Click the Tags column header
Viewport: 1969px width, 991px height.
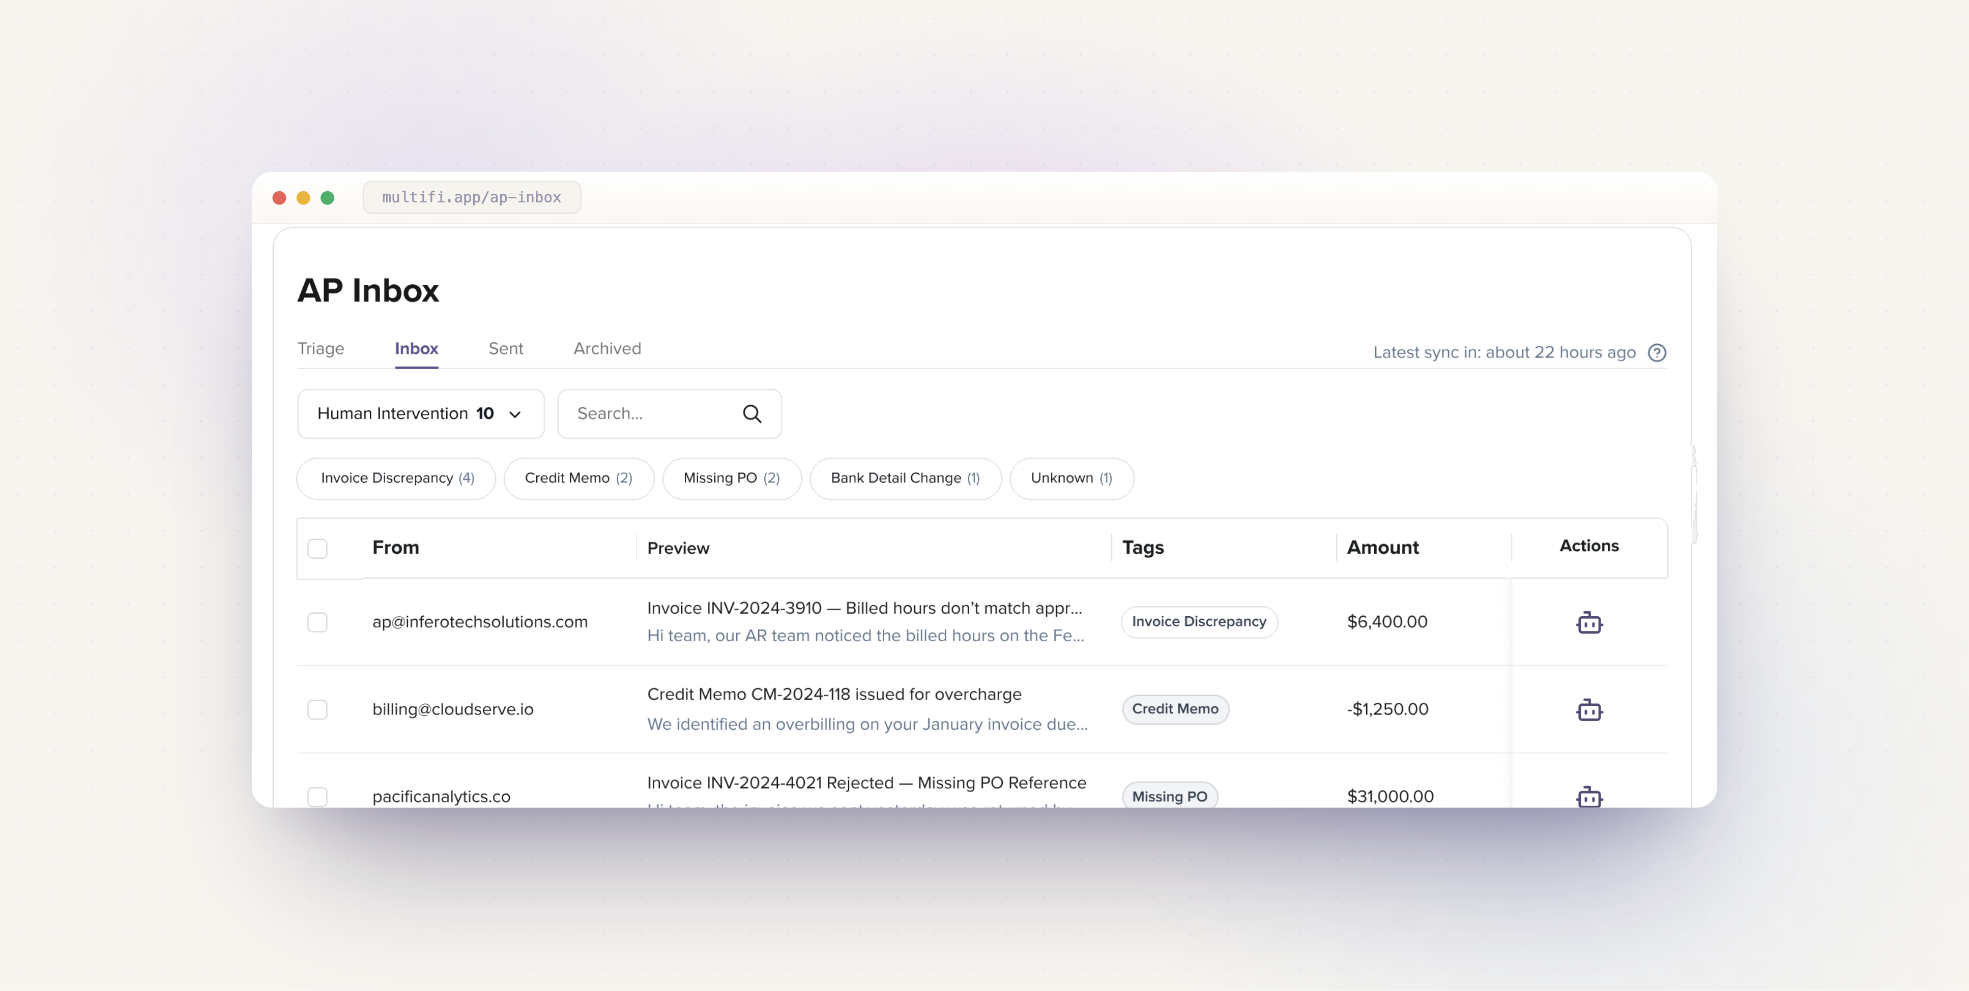pos(1143,548)
